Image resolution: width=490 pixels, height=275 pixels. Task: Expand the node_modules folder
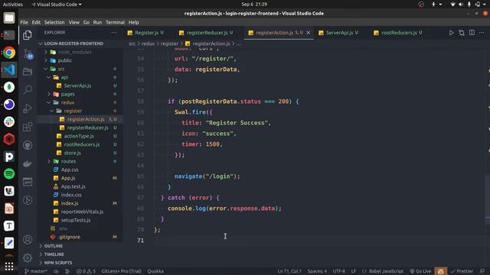74,52
